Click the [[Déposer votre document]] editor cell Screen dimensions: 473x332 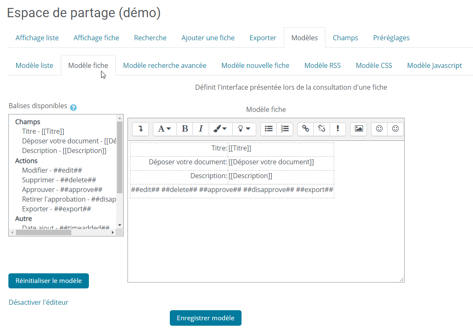(x=281, y=163)
